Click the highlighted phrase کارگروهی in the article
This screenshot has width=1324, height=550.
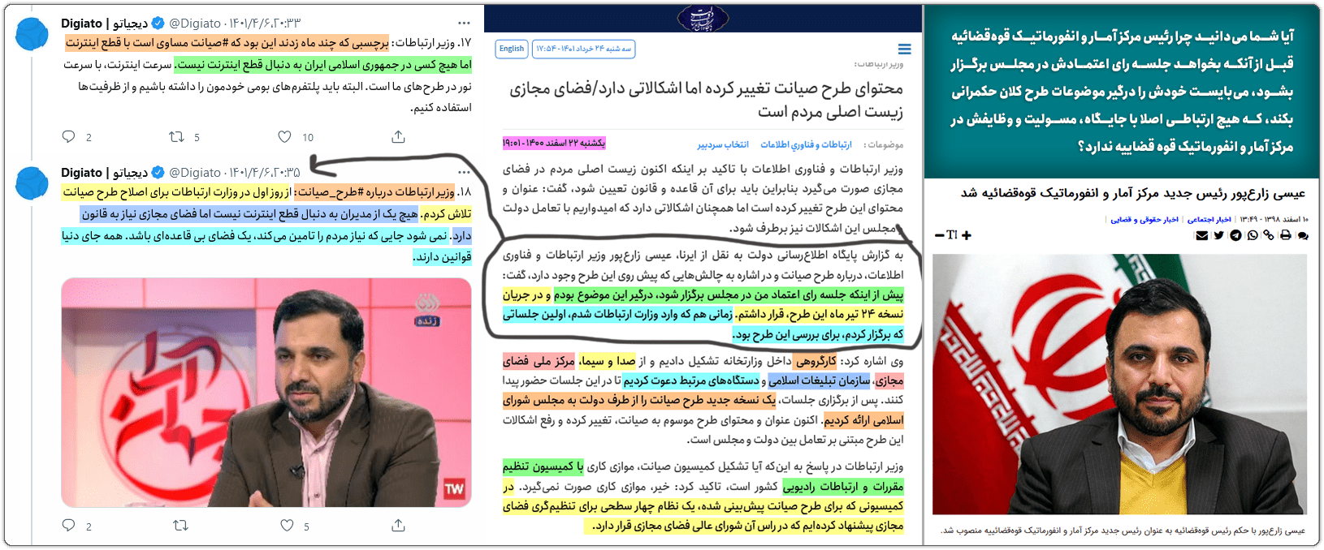click(x=816, y=361)
